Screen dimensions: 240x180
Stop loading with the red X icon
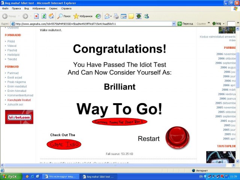tap(36, 16)
